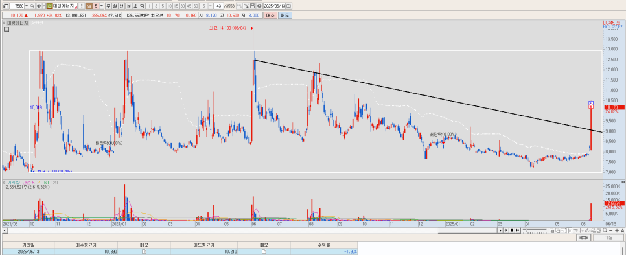Click the 다음 (next) button
Screen dimensions: 626x255
[x=608, y=238]
